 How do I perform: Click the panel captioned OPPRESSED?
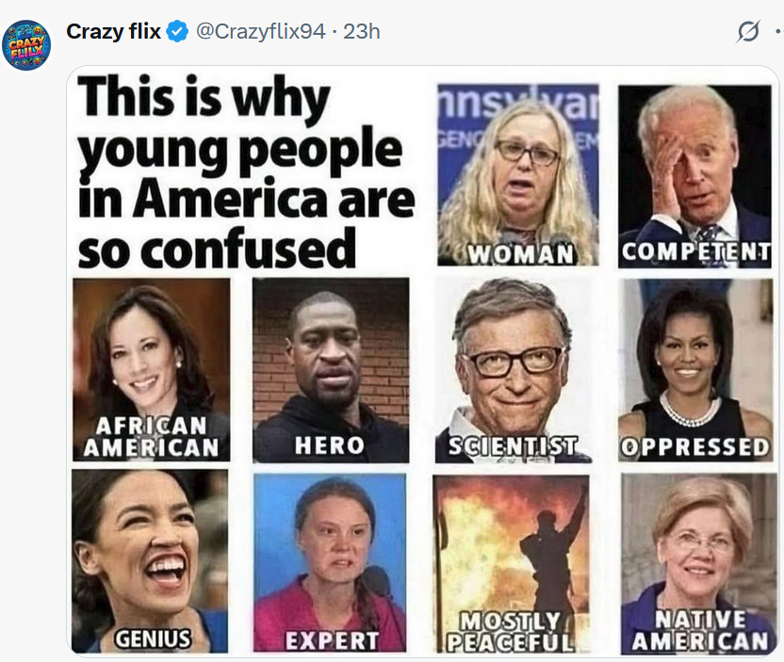tap(694, 369)
